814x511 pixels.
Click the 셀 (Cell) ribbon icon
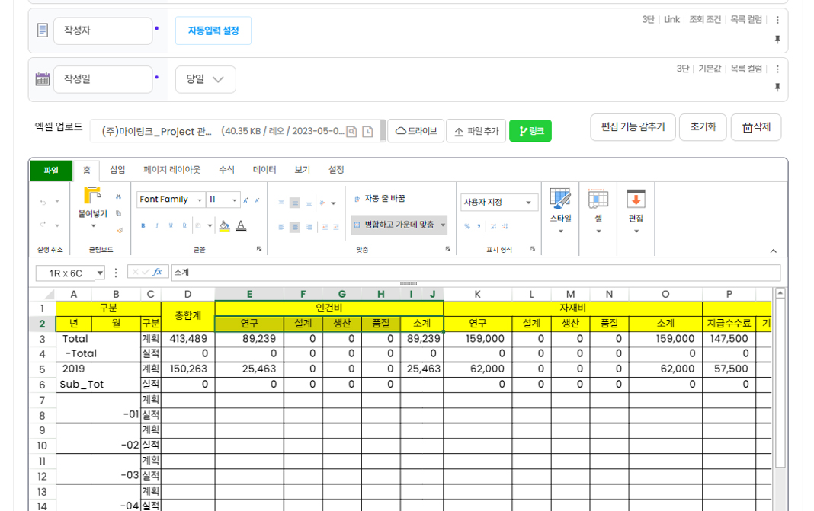coord(598,200)
